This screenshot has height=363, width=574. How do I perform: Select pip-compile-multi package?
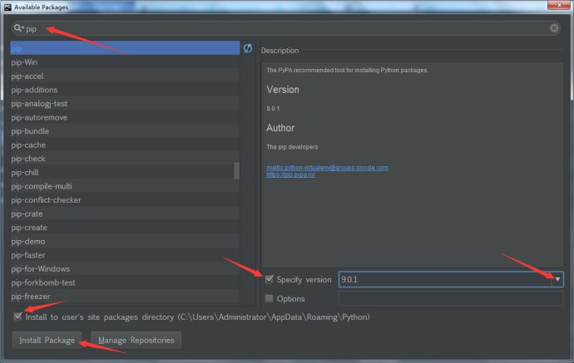[125, 186]
